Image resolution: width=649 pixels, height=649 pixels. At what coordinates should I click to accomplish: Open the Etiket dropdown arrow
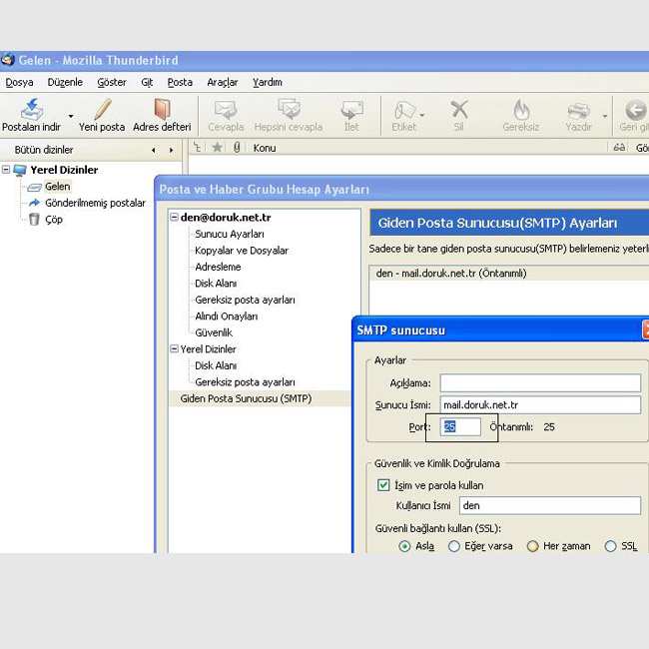[421, 115]
